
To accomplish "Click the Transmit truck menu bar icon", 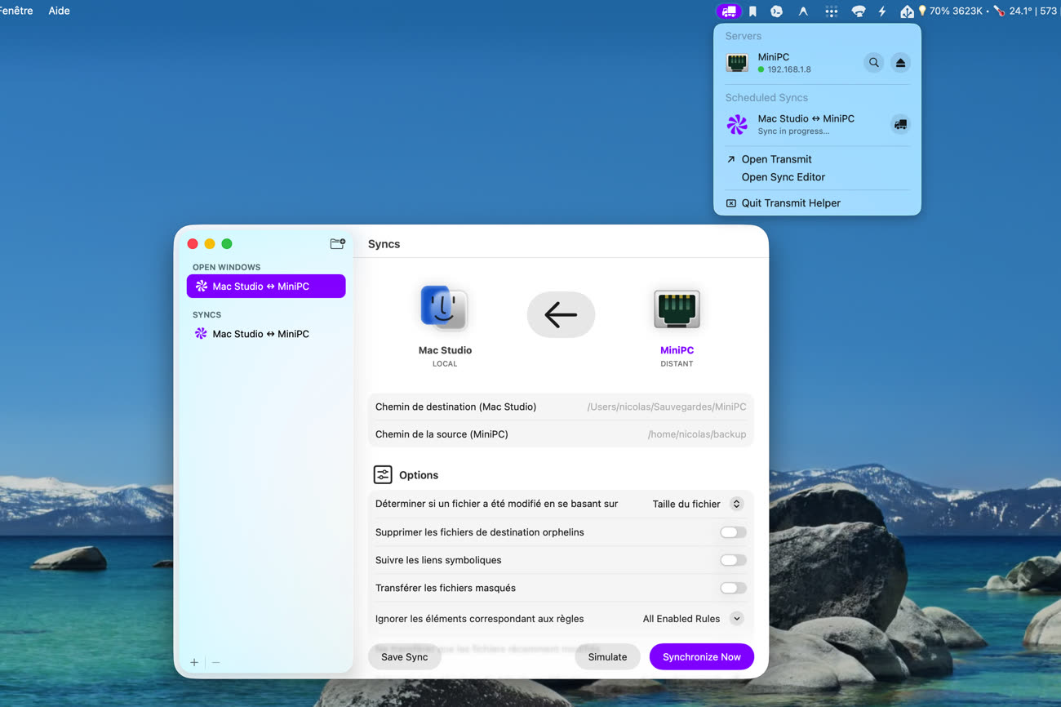I will [729, 11].
